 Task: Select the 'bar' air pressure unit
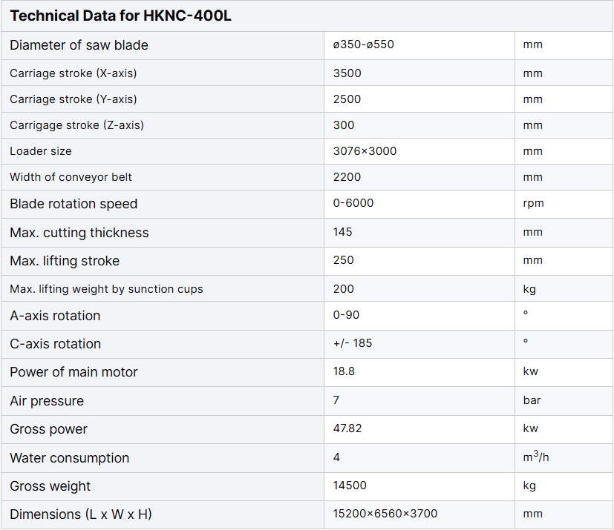pyautogui.click(x=532, y=400)
